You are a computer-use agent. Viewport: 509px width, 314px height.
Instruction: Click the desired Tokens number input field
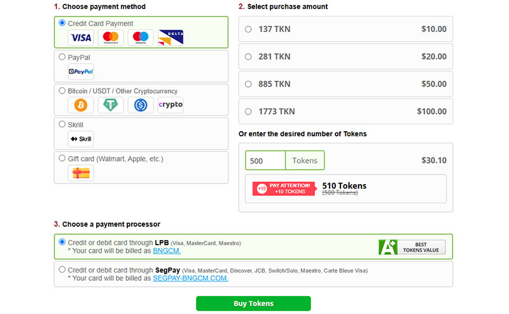tap(266, 161)
